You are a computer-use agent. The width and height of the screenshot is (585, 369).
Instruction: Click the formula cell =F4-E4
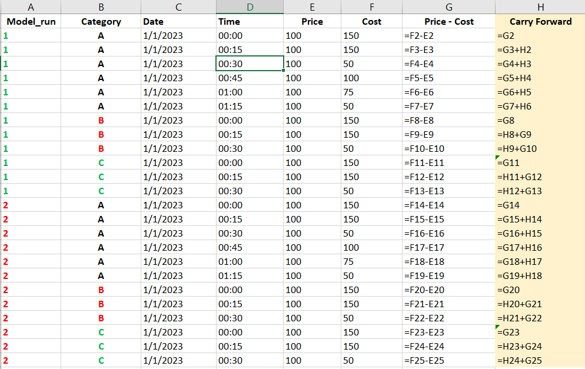(x=449, y=64)
